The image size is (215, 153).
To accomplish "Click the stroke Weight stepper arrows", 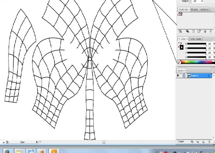I will coord(190,1).
